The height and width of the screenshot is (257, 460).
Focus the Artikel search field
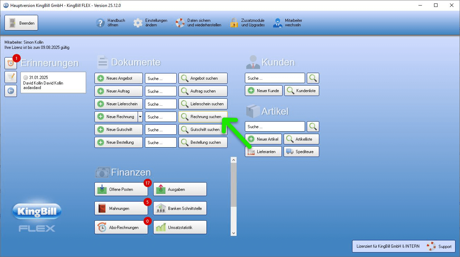click(275, 127)
